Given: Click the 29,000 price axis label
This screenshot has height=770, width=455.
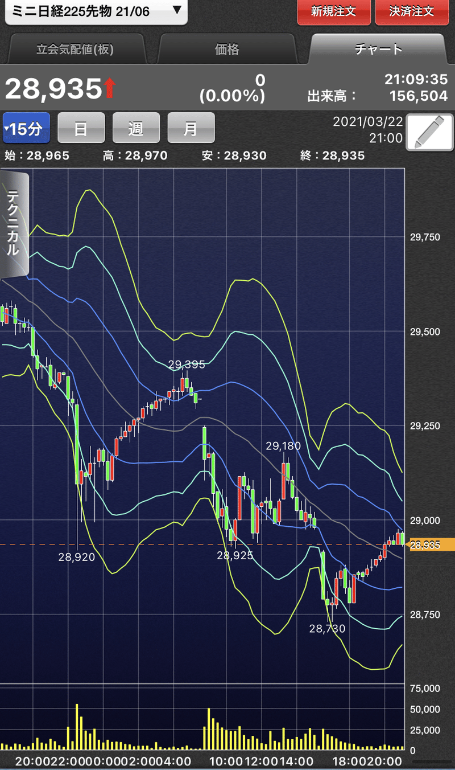Looking at the screenshot, I should click(425, 521).
